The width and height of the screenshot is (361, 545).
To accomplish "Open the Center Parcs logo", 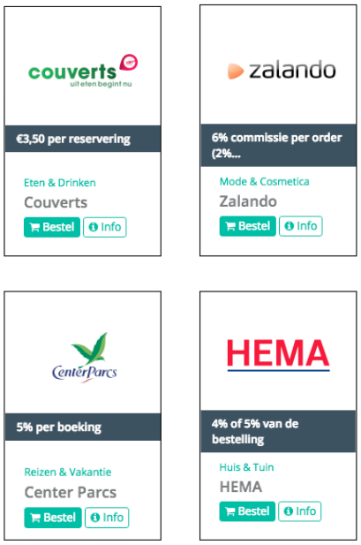I will tap(85, 358).
